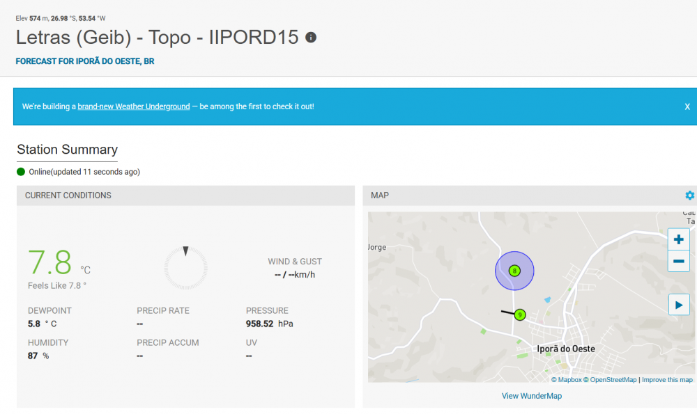Click the Mapbox attribution link
The height and width of the screenshot is (414, 697).
[x=569, y=380]
